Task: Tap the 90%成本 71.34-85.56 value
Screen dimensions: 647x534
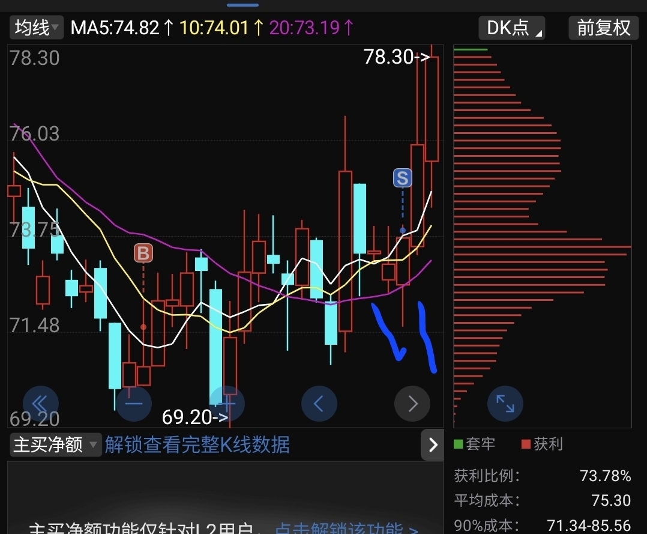Action: [589, 526]
